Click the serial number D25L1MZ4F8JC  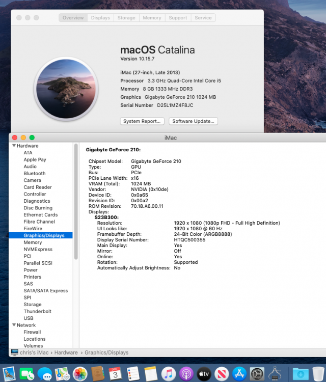tap(175, 105)
